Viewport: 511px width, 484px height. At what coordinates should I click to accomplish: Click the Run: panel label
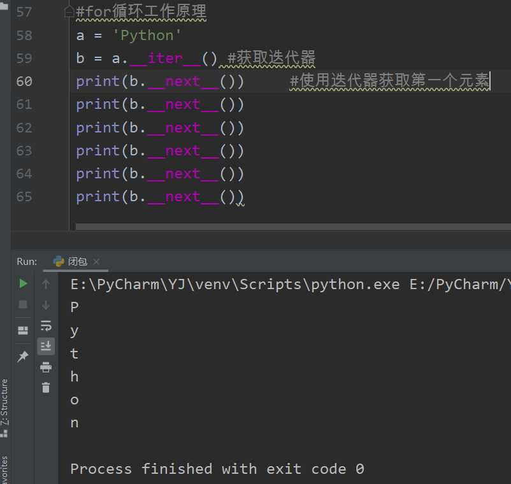coord(27,262)
